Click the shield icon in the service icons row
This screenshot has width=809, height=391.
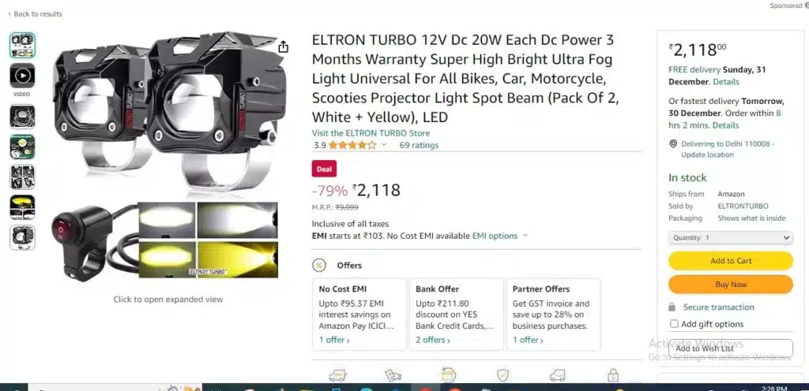[502, 375]
